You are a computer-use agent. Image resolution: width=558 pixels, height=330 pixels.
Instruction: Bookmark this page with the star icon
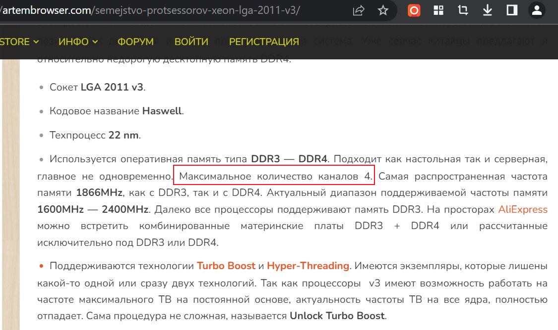click(x=383, y=10)
